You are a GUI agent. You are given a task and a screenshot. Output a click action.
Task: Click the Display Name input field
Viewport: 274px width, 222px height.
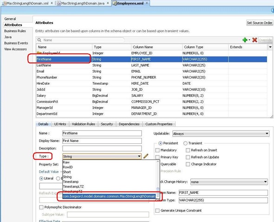coord(102,141)
